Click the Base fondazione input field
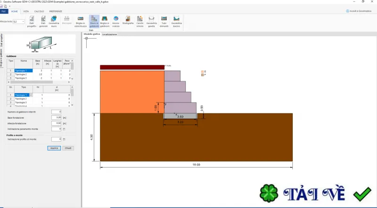 [56, 118]
